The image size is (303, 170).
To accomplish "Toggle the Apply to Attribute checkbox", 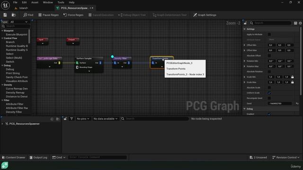I will [269, 34].
